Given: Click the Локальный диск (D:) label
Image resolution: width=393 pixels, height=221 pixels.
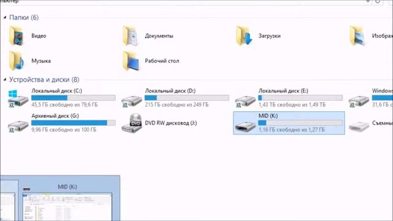Looking at the screenshot, I should pos(170,91).
